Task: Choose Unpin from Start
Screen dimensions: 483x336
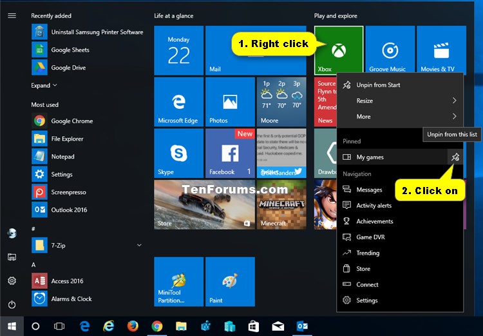Action: [400, 85]
